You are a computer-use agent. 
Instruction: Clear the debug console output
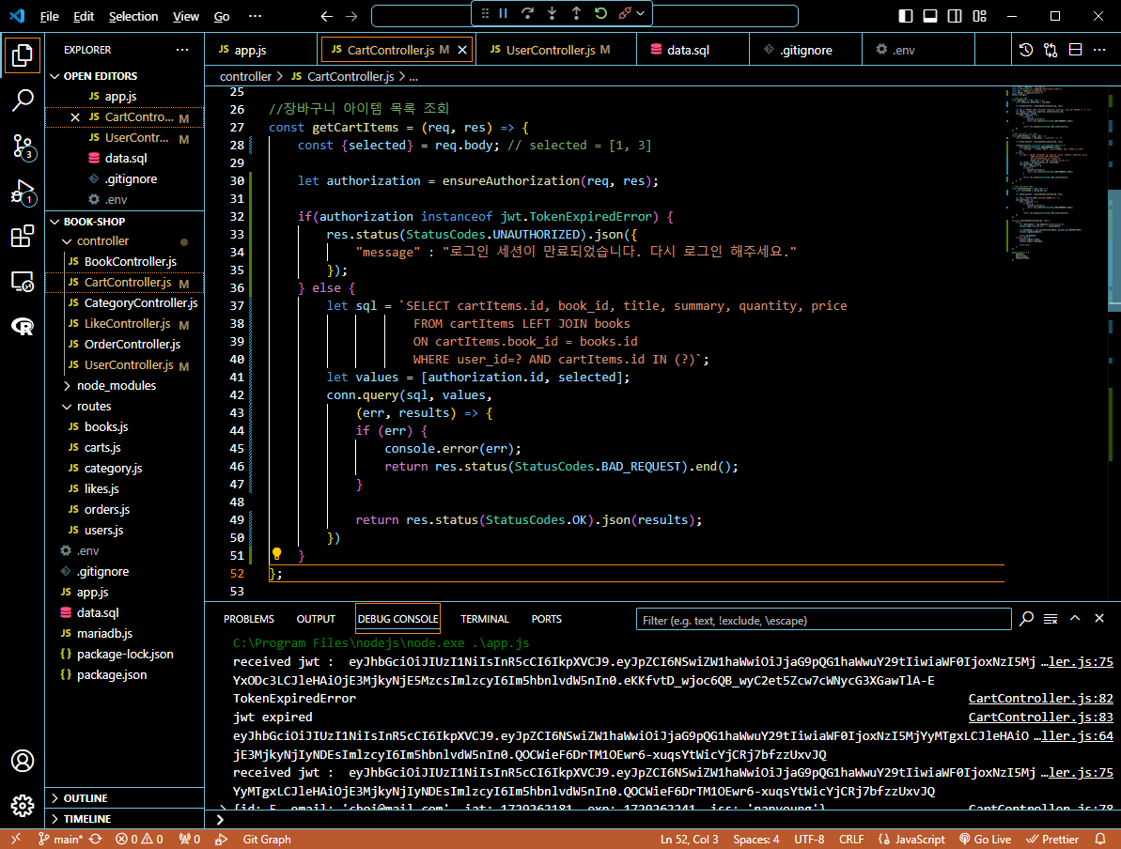click(x=1051, y=619)
